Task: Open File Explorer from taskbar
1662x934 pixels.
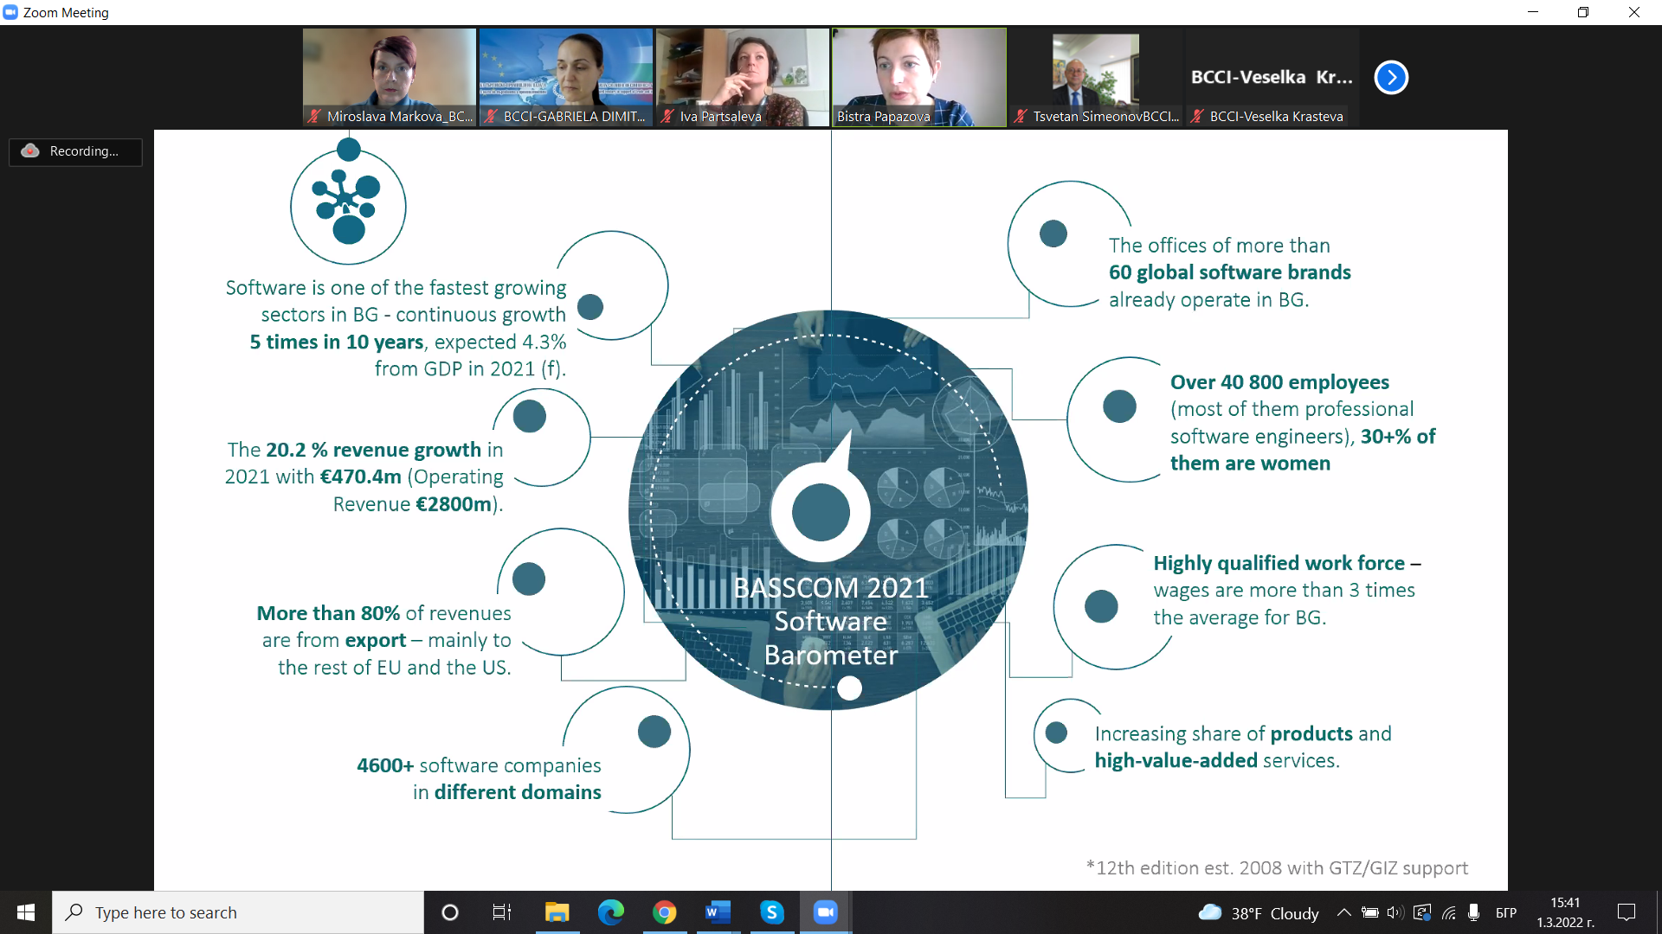Action: (557, 912)
